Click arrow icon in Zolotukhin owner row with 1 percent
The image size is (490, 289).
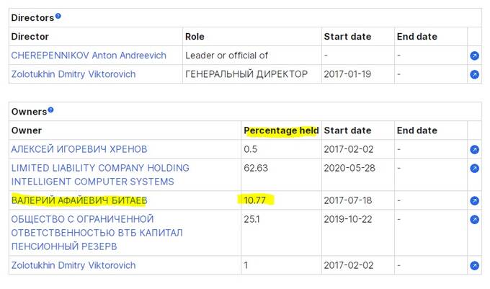point(474,265)
